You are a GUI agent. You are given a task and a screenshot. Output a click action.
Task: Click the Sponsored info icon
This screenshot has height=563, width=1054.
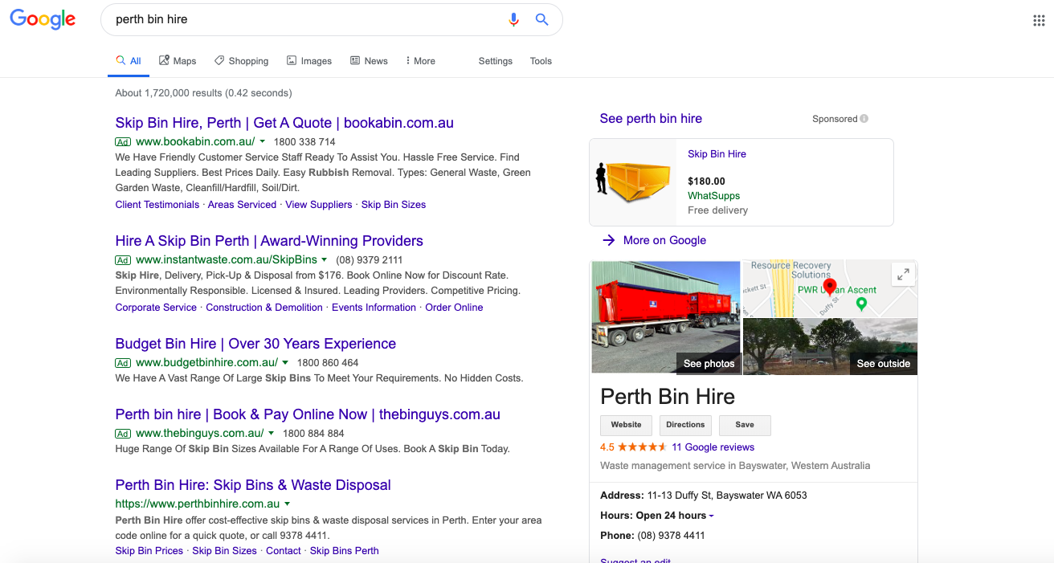864,118
